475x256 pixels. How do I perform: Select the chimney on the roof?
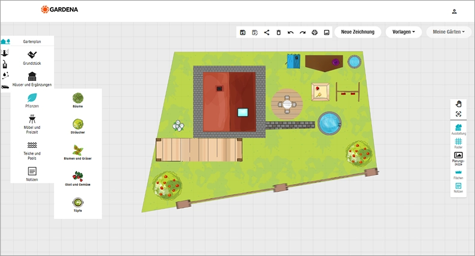point(219,89)
